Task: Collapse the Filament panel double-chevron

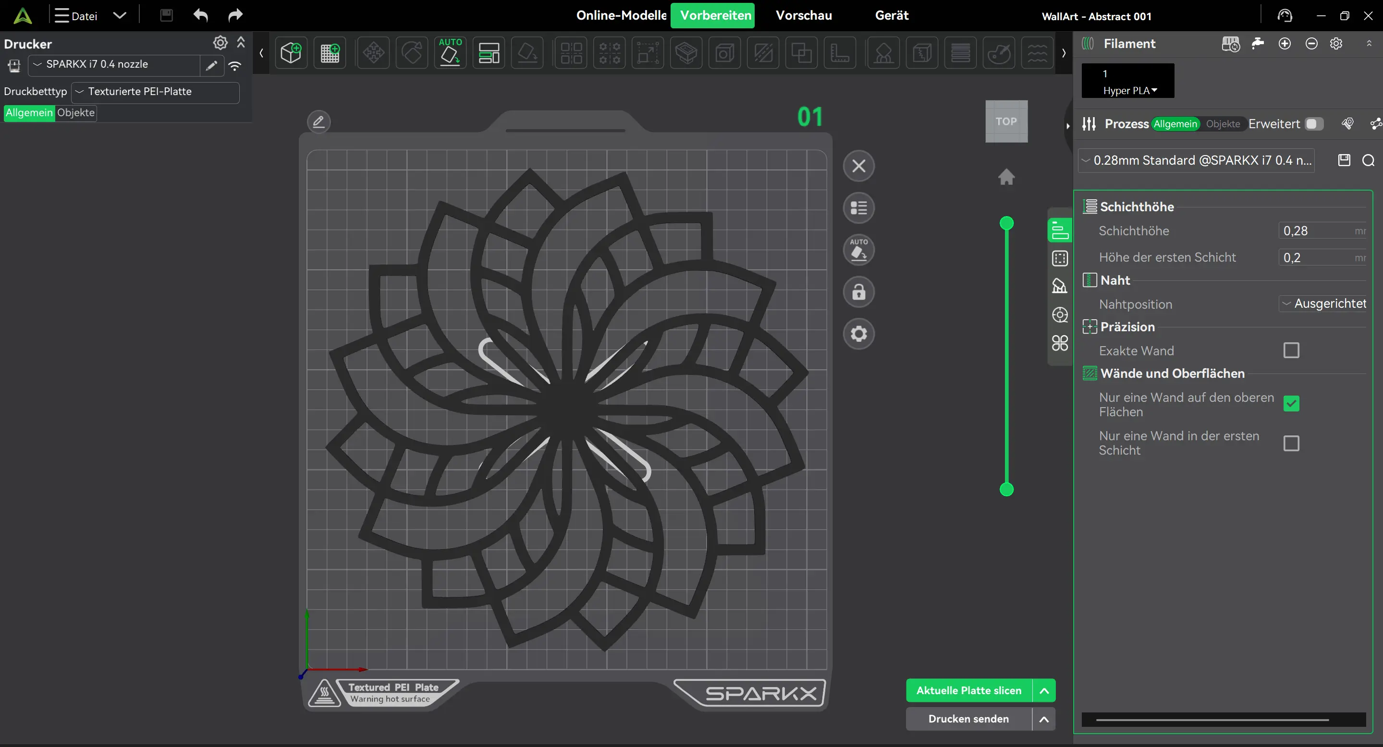Action: pyautogui.click(x=1369, y=44)
